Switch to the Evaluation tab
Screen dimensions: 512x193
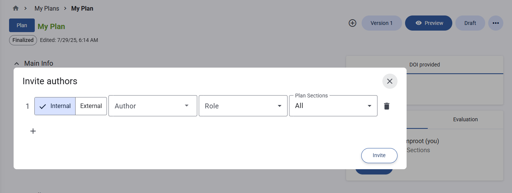(465, 119)
